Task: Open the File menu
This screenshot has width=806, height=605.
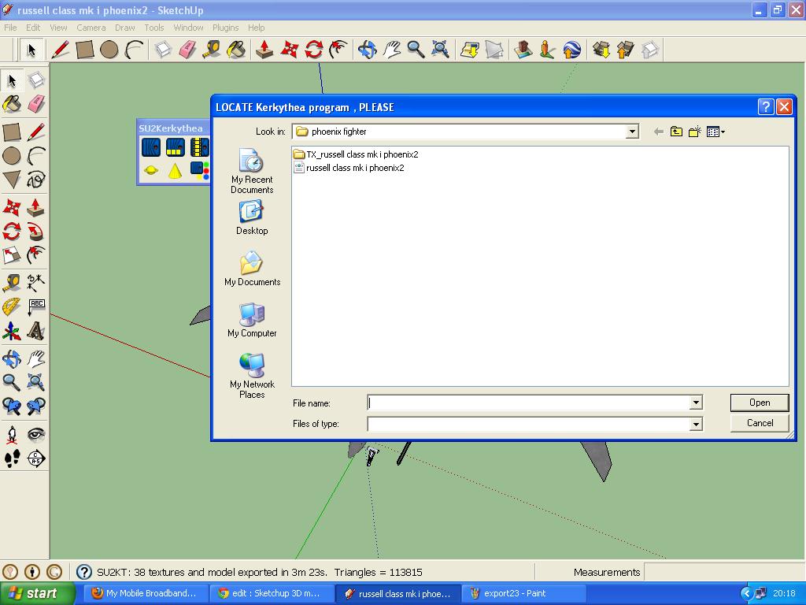Action: click(x=10, y=28)
